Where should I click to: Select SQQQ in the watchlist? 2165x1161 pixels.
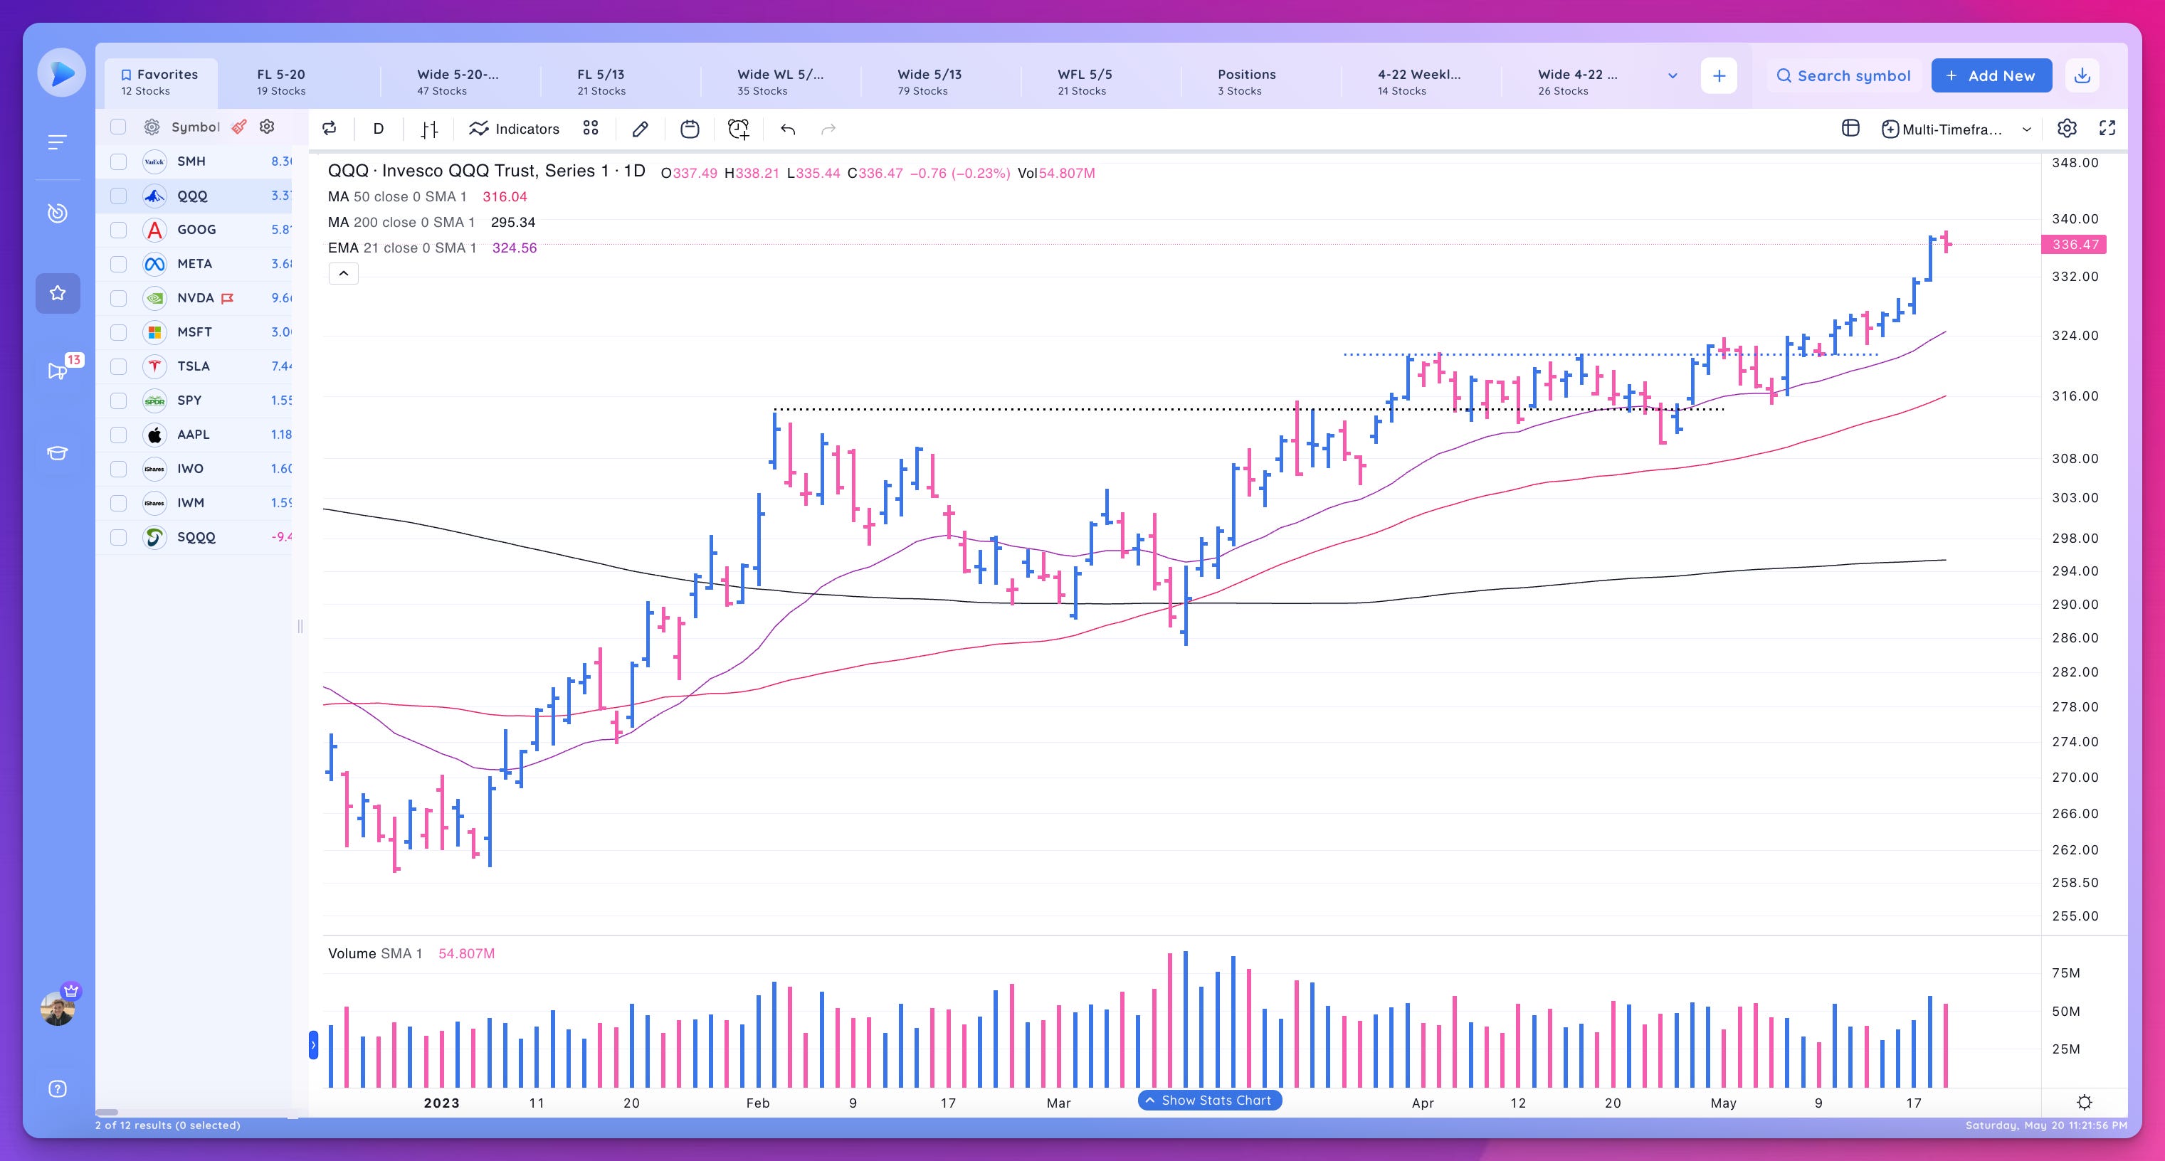[x=194, y=537]
